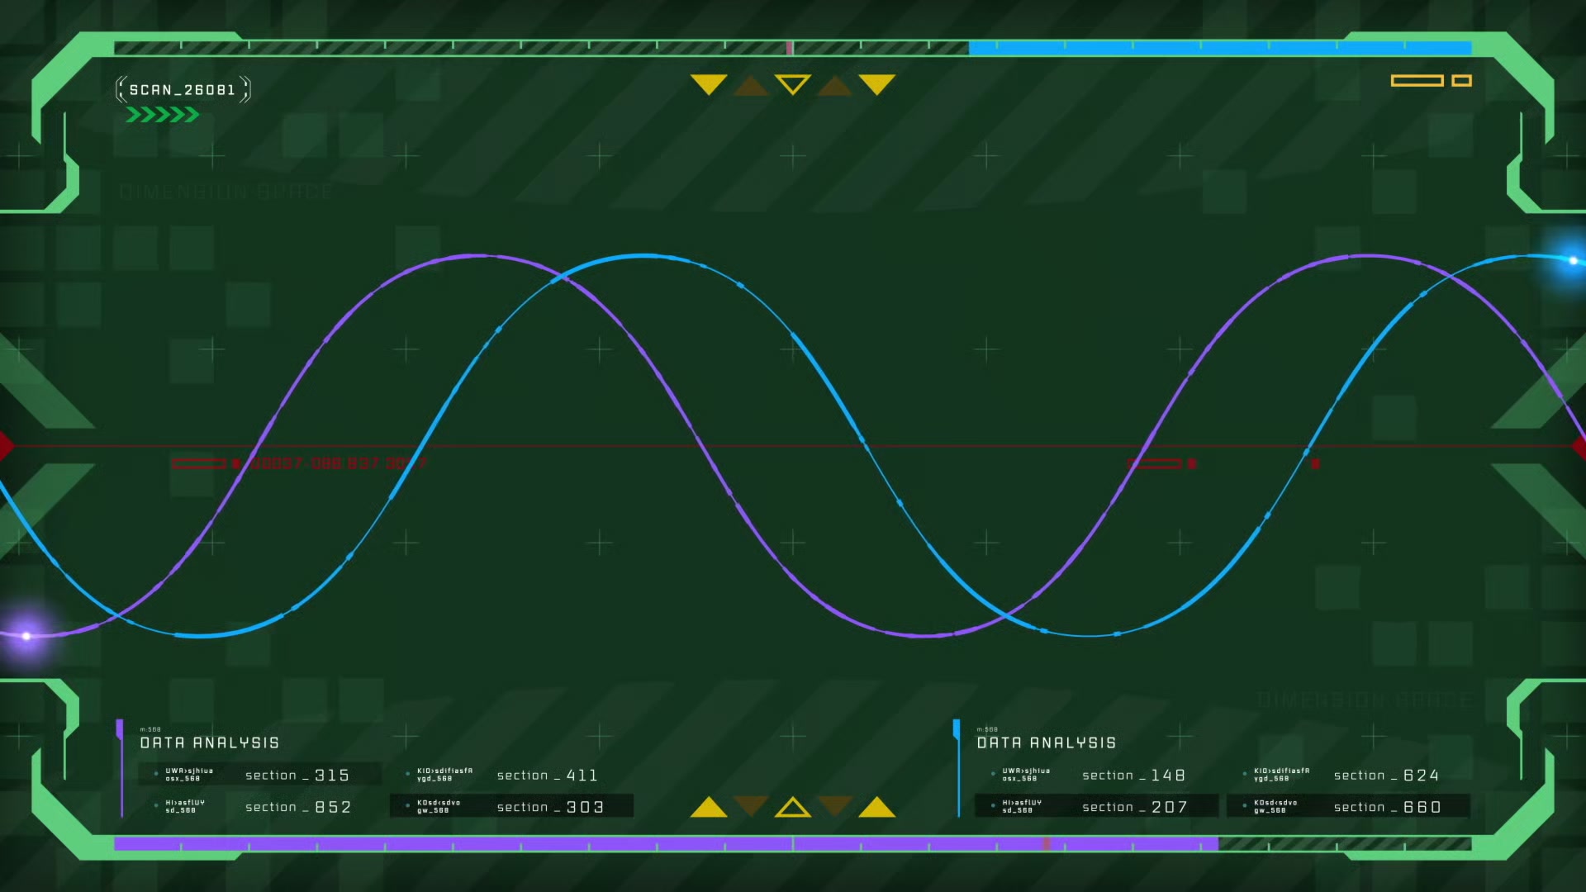
Task: Click the rightmost solid yellow up triangle at bottom
Action: [x=876, y=808]
